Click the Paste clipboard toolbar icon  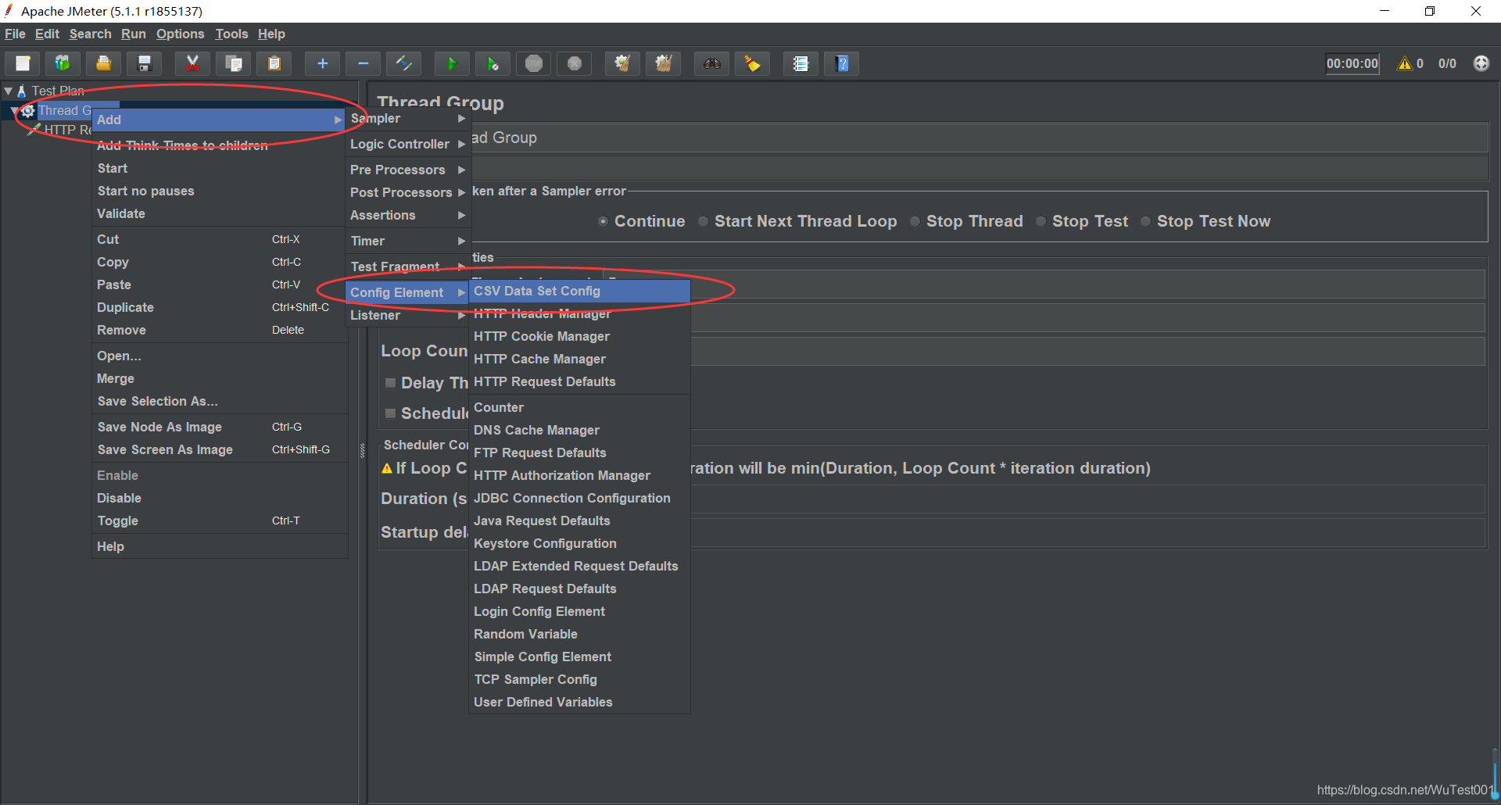[x=274, y=63]
